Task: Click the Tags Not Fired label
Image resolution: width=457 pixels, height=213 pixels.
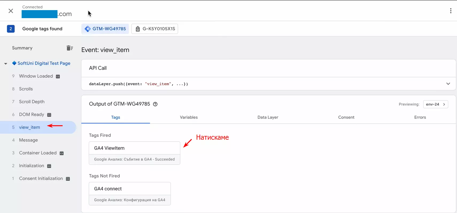Action: click(104, 176)
